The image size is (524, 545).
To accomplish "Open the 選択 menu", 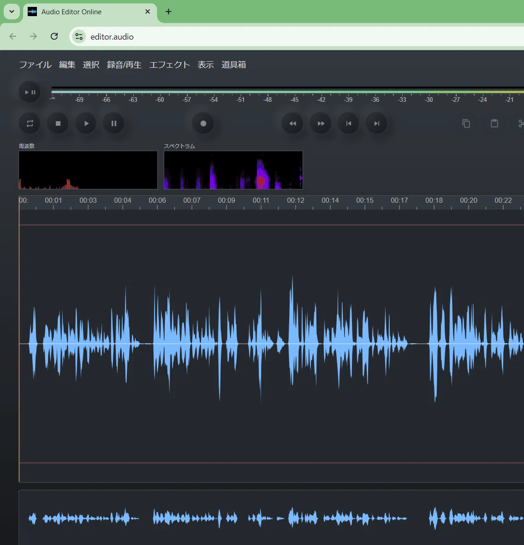I will coord(91,64).
